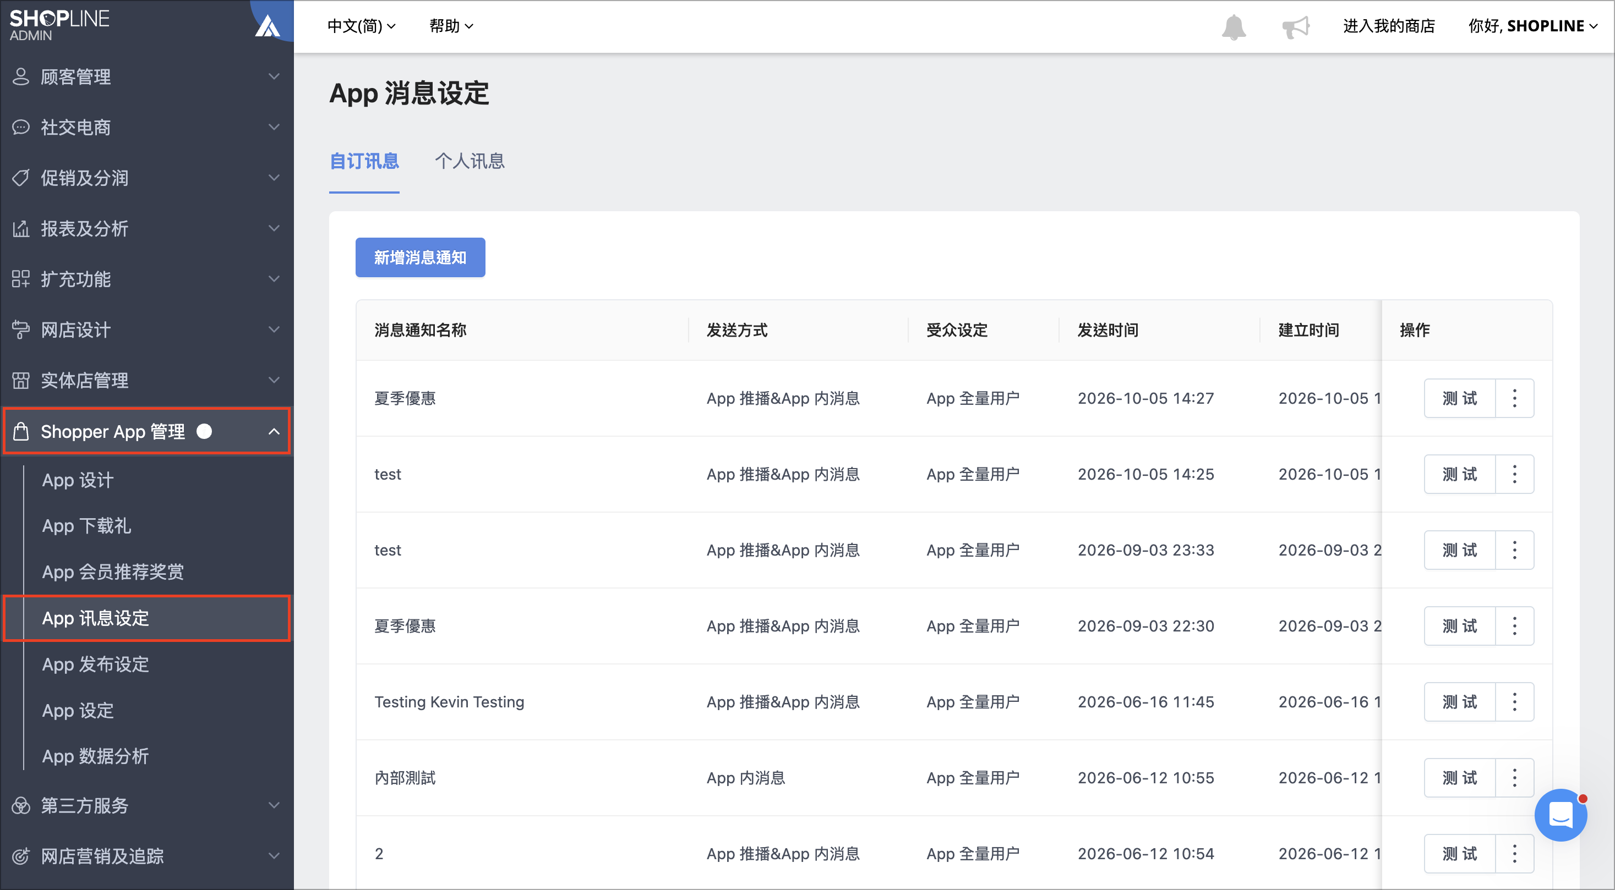Open App 设定 submenu item
This screenshot has height=890, width=1615.
coord(78,710)
